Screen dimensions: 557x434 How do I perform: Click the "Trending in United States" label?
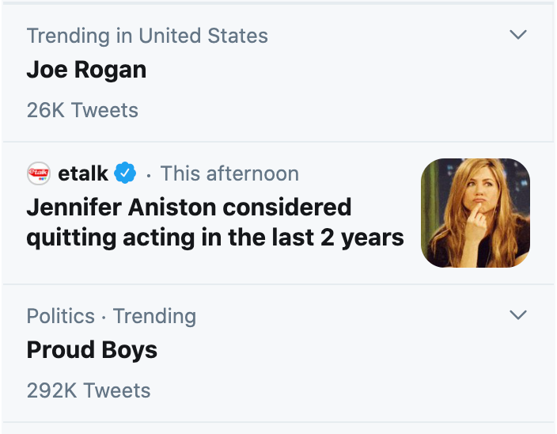(x=147, y=36)
